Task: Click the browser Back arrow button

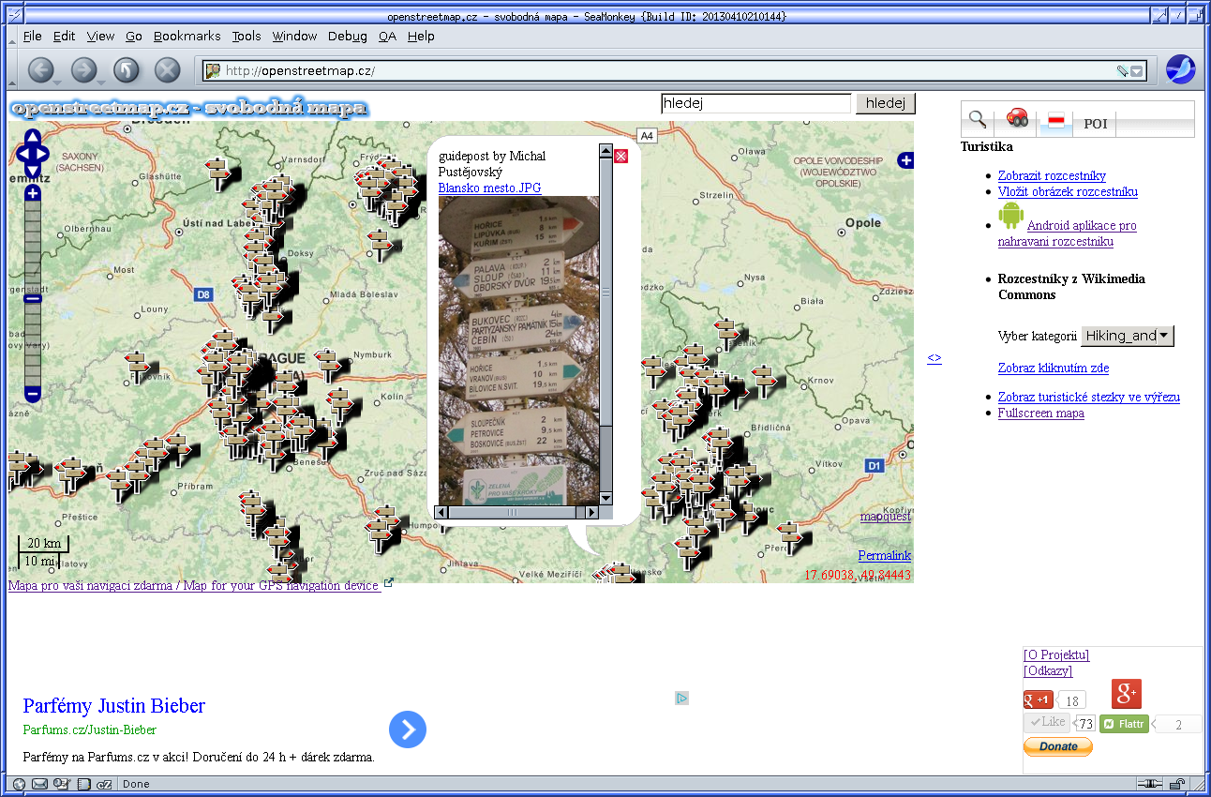Action: click(x=41, y=70)
